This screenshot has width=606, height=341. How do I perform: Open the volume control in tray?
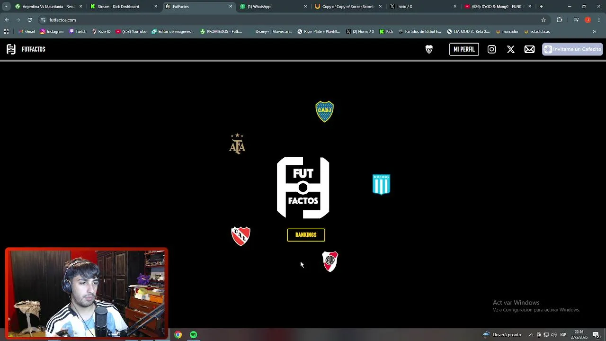point(554,335)
